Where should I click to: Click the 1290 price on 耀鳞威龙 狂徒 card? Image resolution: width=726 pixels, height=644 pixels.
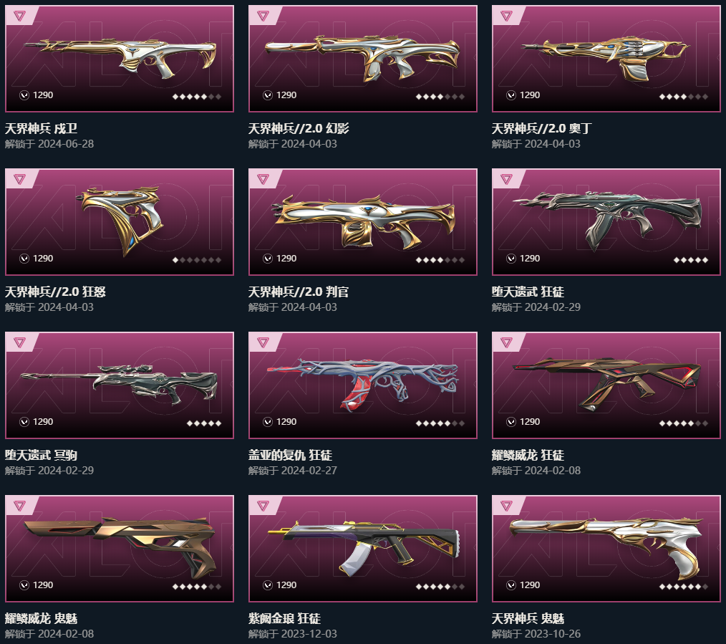click(530, 422)
